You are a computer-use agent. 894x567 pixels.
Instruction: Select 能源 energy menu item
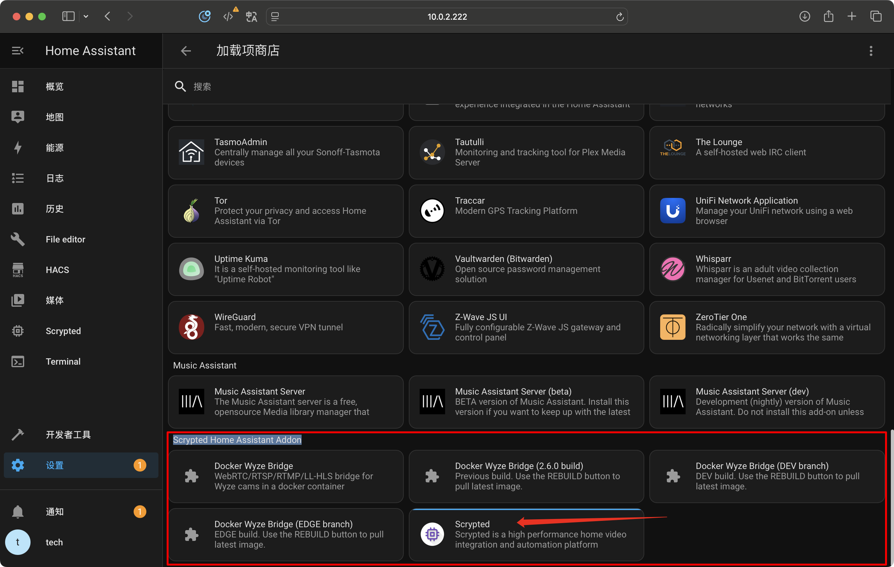[x=81, y=147]
